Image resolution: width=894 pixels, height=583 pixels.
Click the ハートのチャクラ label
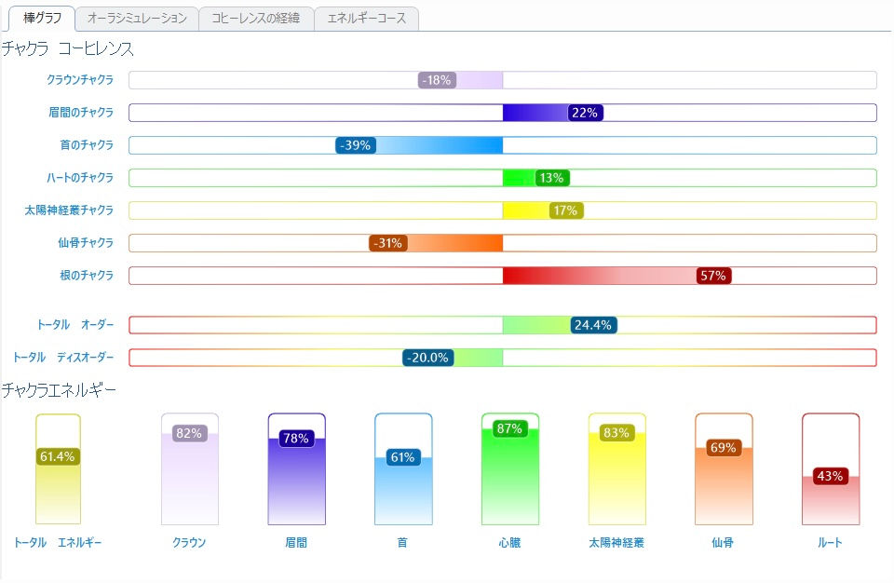pos(80,177)
